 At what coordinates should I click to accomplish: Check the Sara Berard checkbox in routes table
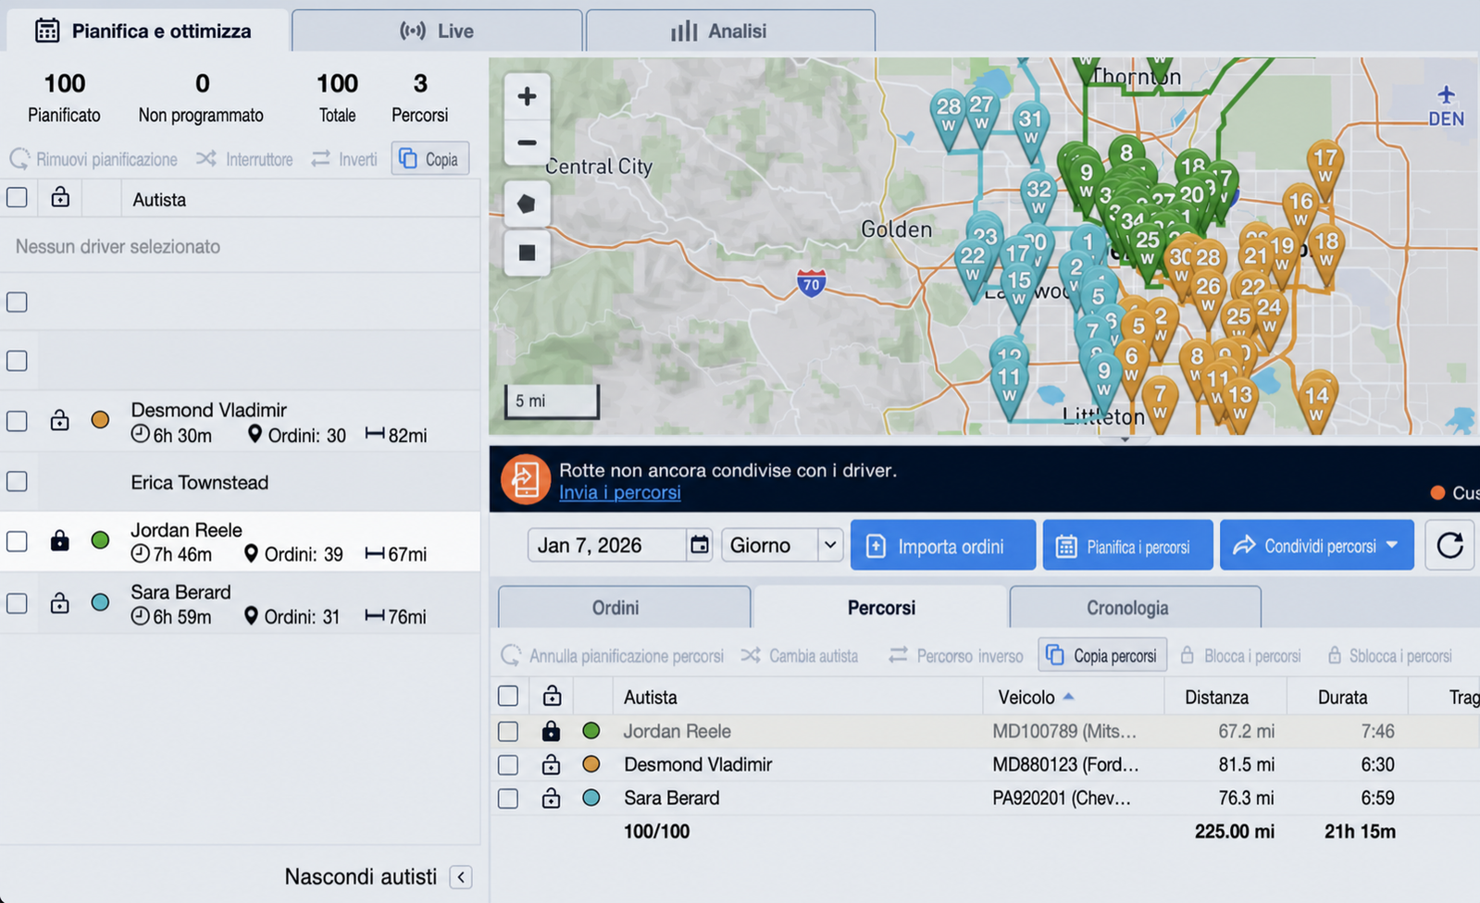tap(508, 798)
